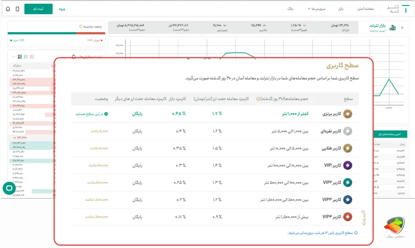
Task: Click the bronze badge of کاربر برنزی
Action: 348,114
